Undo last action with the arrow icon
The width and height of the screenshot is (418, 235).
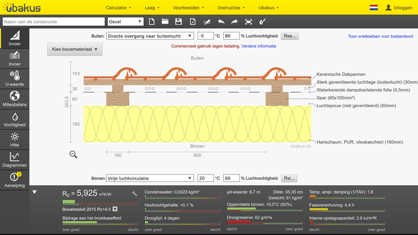pyautogui.click(x=221, y=21)
